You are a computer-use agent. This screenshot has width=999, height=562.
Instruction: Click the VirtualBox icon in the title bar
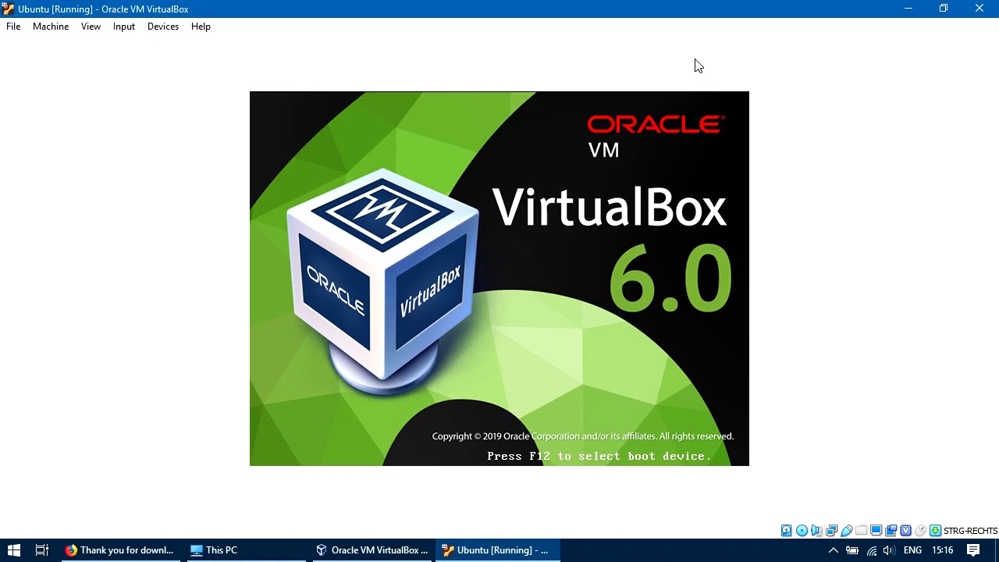pyautogui.click(x=9, y=9)
